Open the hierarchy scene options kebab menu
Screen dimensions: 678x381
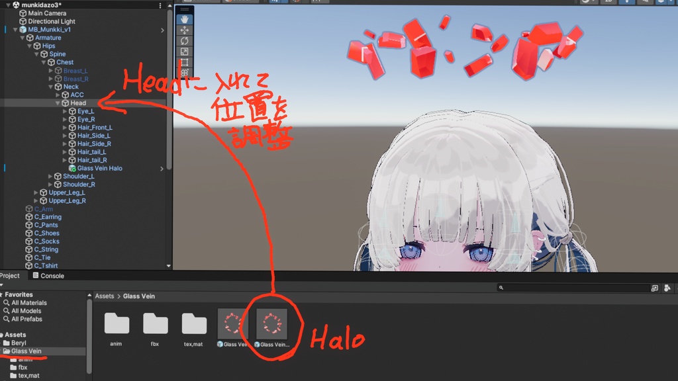(160, 5)
